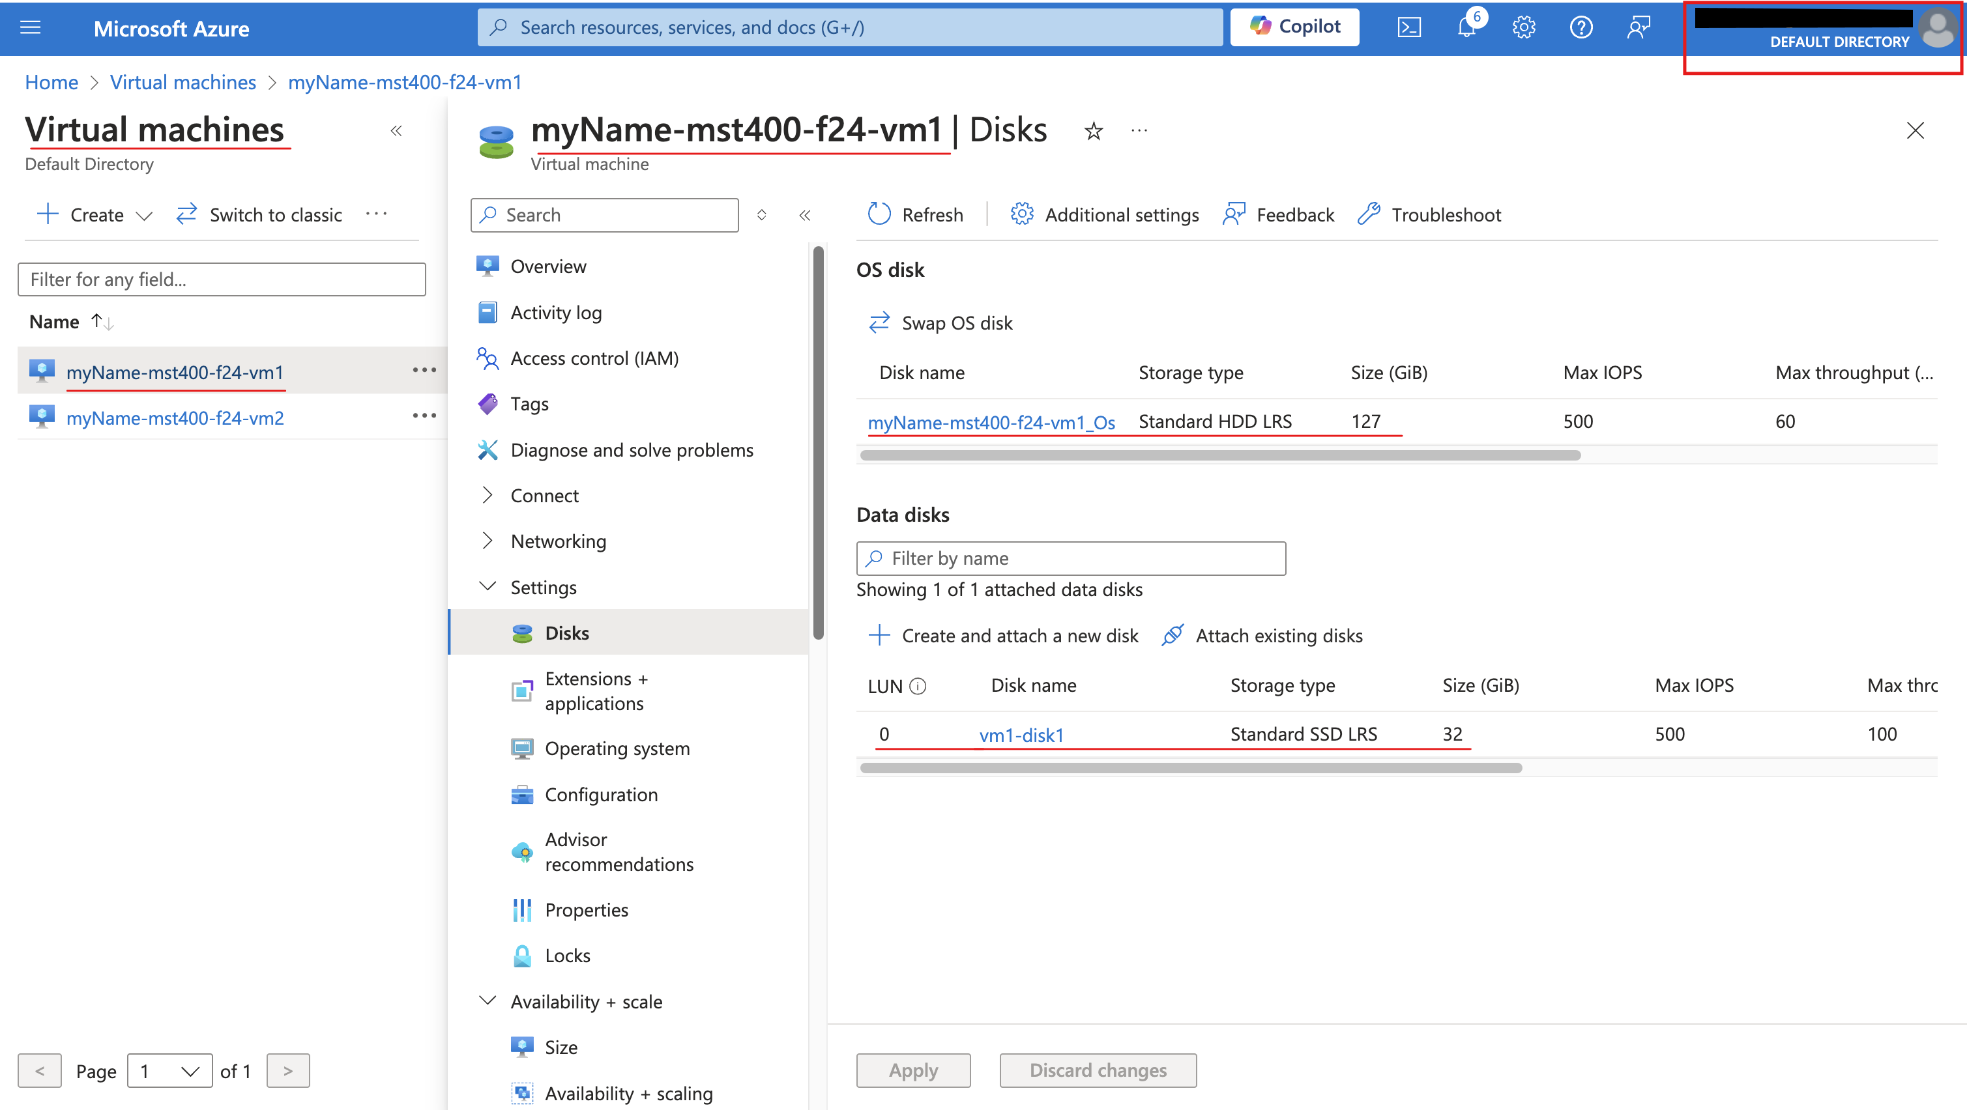Show info tooltip for LUN column

[x=918, y=687]
